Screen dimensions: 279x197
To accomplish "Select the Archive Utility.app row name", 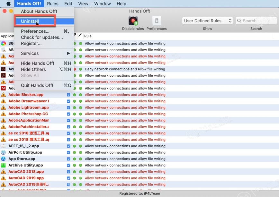I will click(x=26, y=165).
